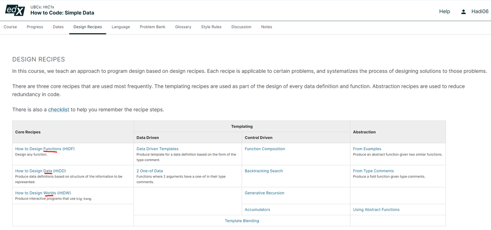Viewport: 491px width, 230px height.
Task: Open the Function Composition link
Action: [x=265, y=149]
